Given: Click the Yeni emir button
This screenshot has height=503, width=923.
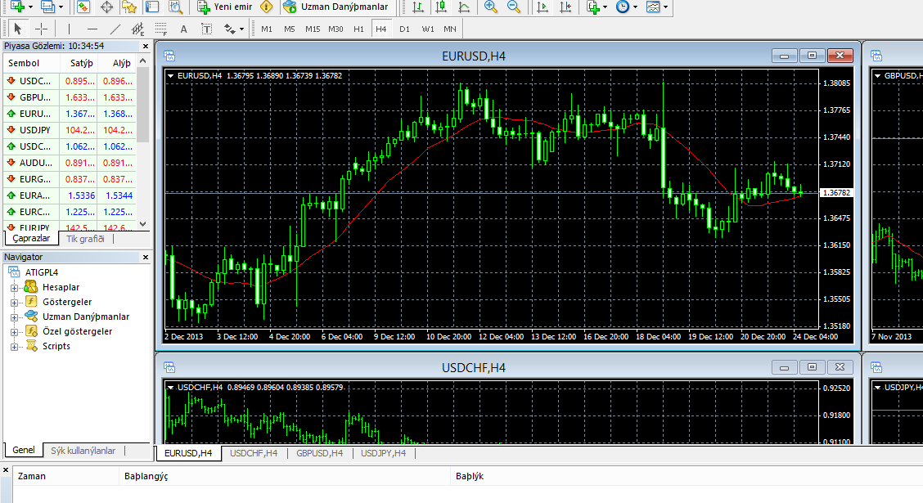Looking at the screenshot, I should [224, 7].
